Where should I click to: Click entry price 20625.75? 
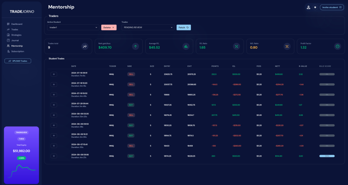tap(168, 74)
